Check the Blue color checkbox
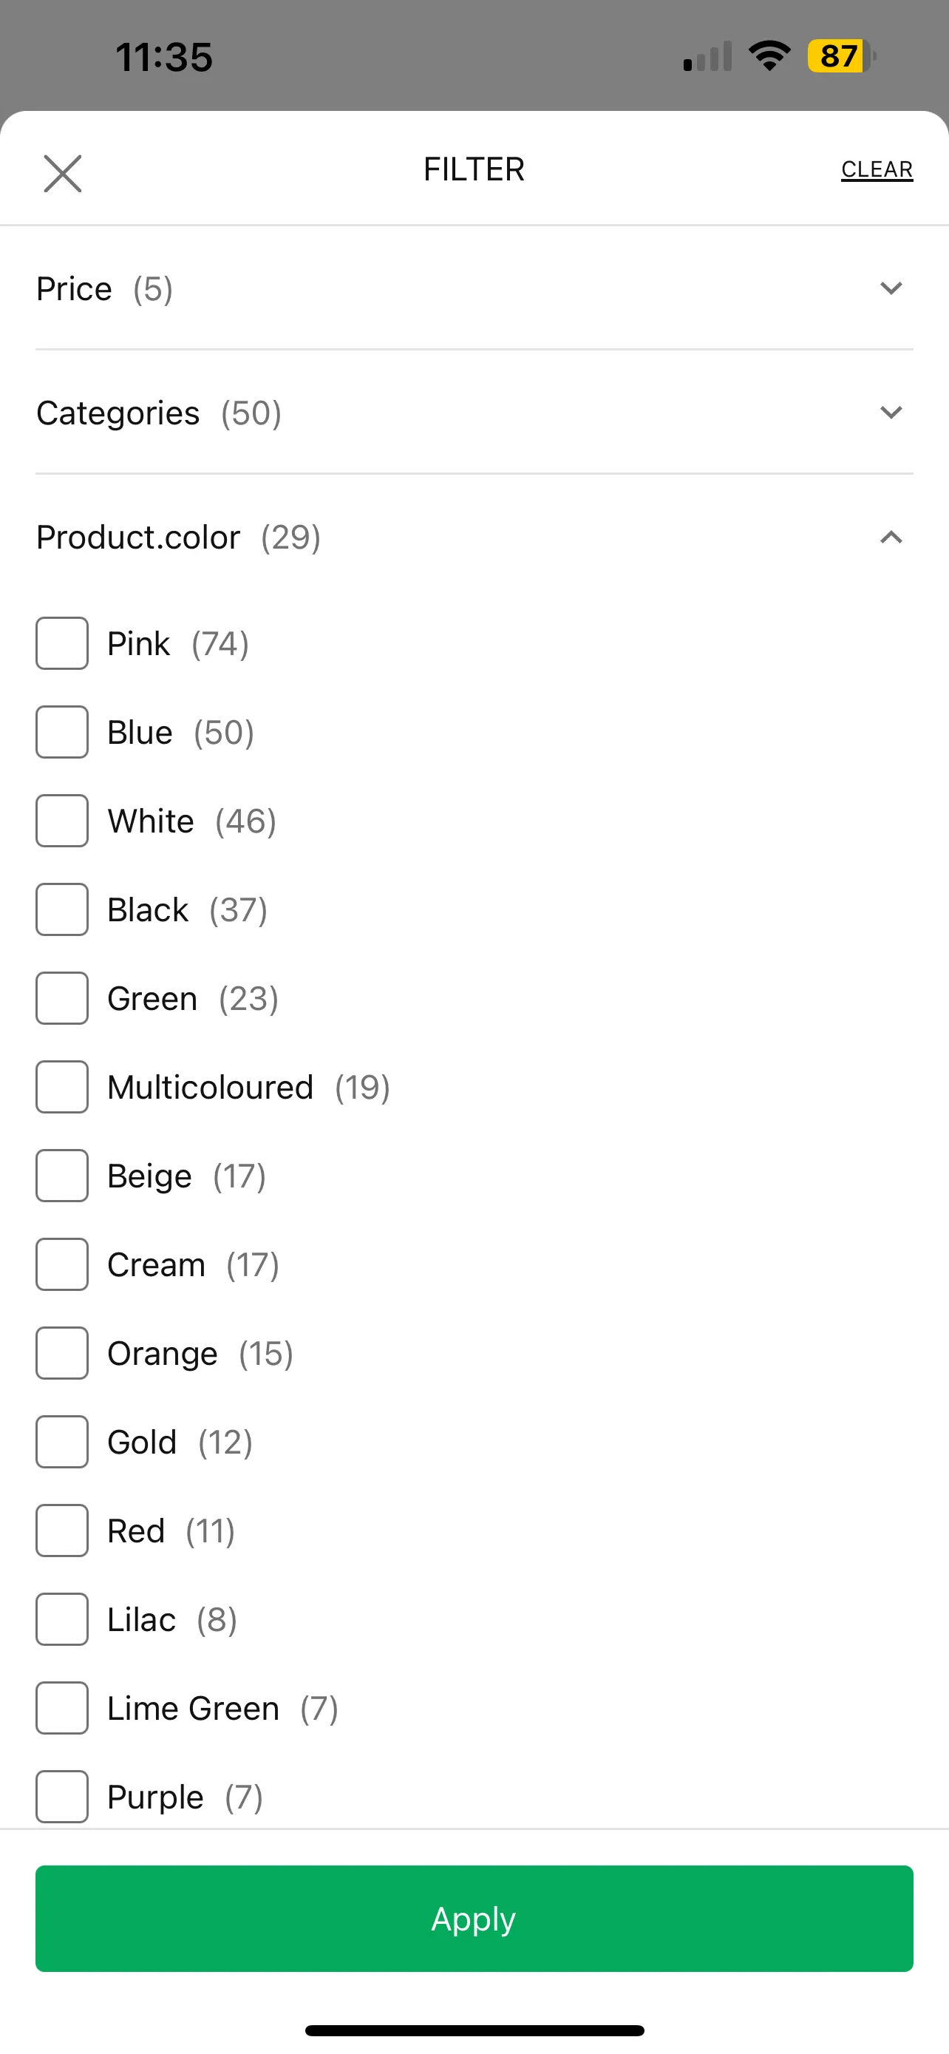Image resolution: width=949 pixels, height=2054 pixels. coord(62,732)
